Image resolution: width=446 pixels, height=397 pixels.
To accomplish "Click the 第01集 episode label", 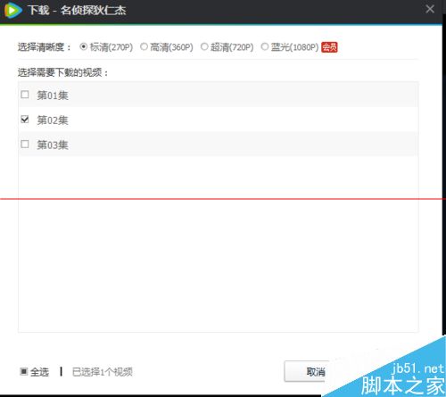I will (x=53, y=95).
